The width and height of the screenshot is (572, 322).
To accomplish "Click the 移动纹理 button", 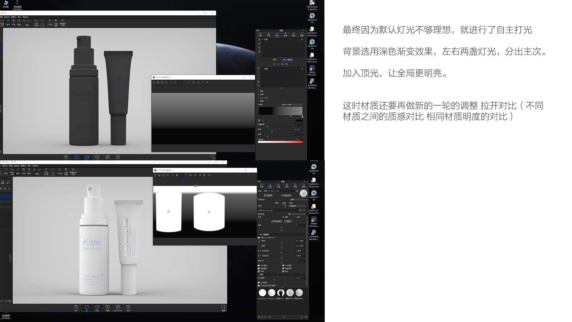I will point(277,221).
